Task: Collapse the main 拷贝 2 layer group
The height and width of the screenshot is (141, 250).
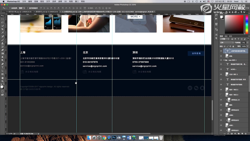Action: coord(224,60)
